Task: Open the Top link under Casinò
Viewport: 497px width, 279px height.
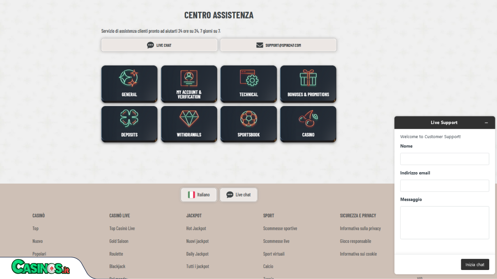Action: pos(35,228)
